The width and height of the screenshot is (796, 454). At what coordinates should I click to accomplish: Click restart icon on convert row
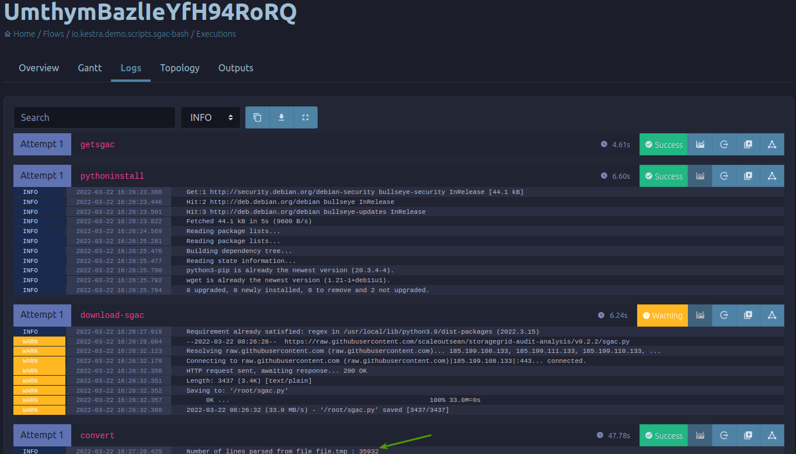(748, 435)
